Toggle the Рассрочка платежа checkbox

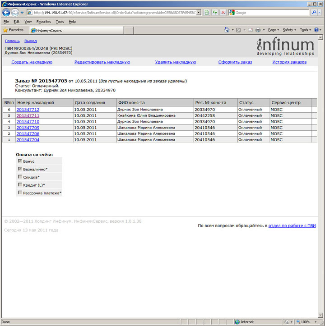pos(20,193)
